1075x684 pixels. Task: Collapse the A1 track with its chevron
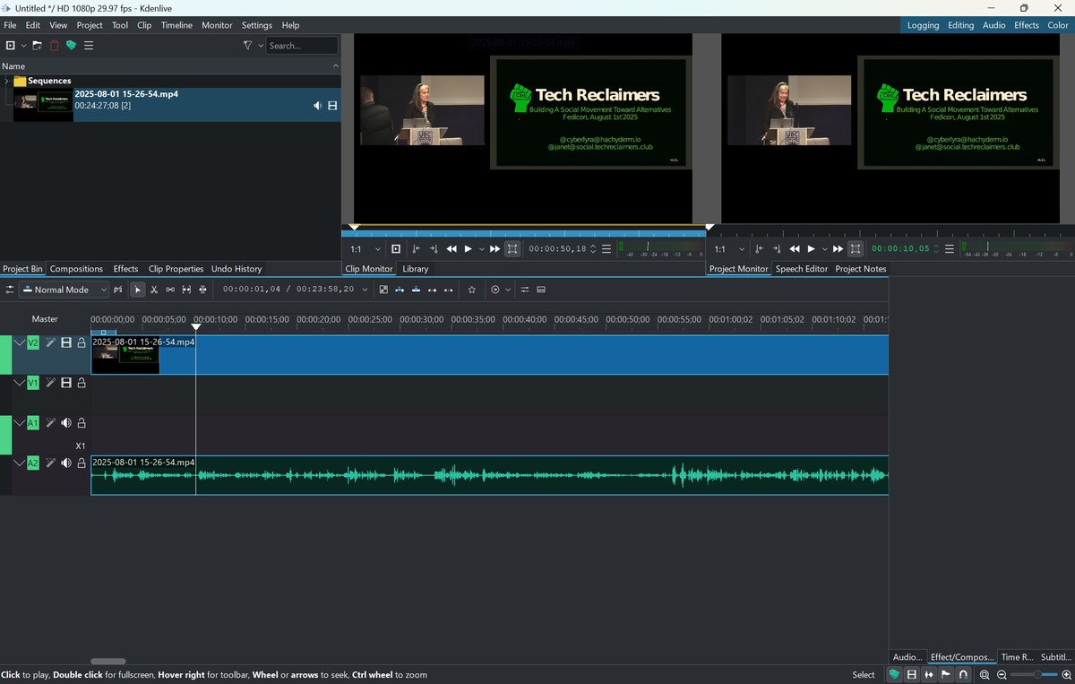click(19, 423)
